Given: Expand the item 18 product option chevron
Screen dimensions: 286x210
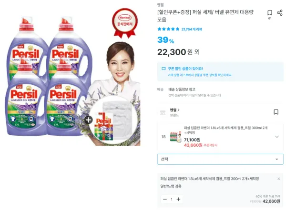Looking at the screenshot, I should point(277,137).
